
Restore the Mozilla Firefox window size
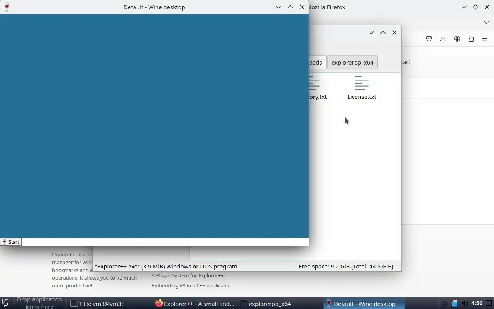[x=475, y=7]
